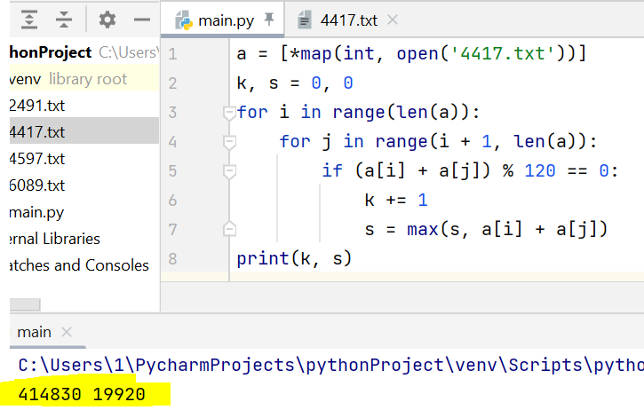Collapse the outer for loop fold marker
The image size is (644, 410).
229,113
